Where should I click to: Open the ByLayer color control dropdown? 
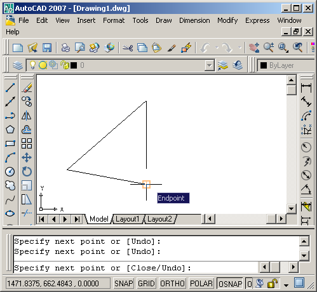(x=285, y=65)
